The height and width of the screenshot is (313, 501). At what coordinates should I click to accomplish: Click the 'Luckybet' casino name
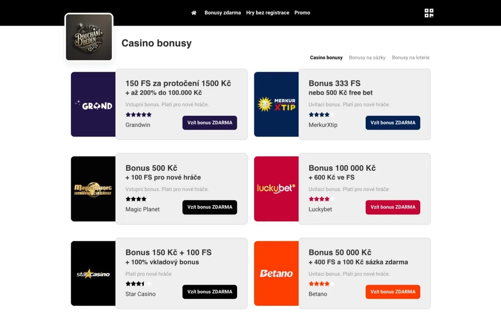320,209
